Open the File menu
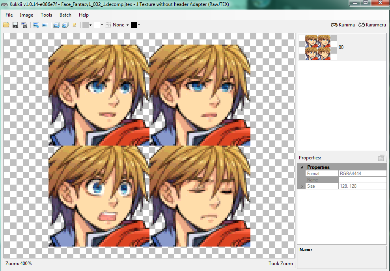The width and height of the screenshot is (390, 271). 9,15
